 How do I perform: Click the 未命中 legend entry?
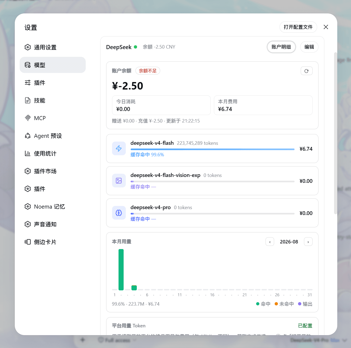(x=284, y=304)
